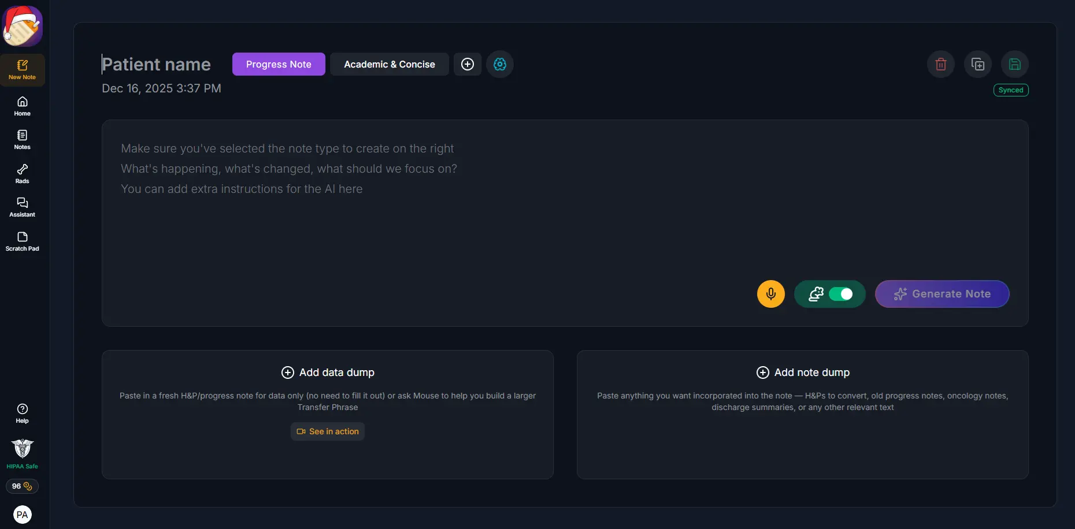Save the note using the save icon

[1014, 64]
